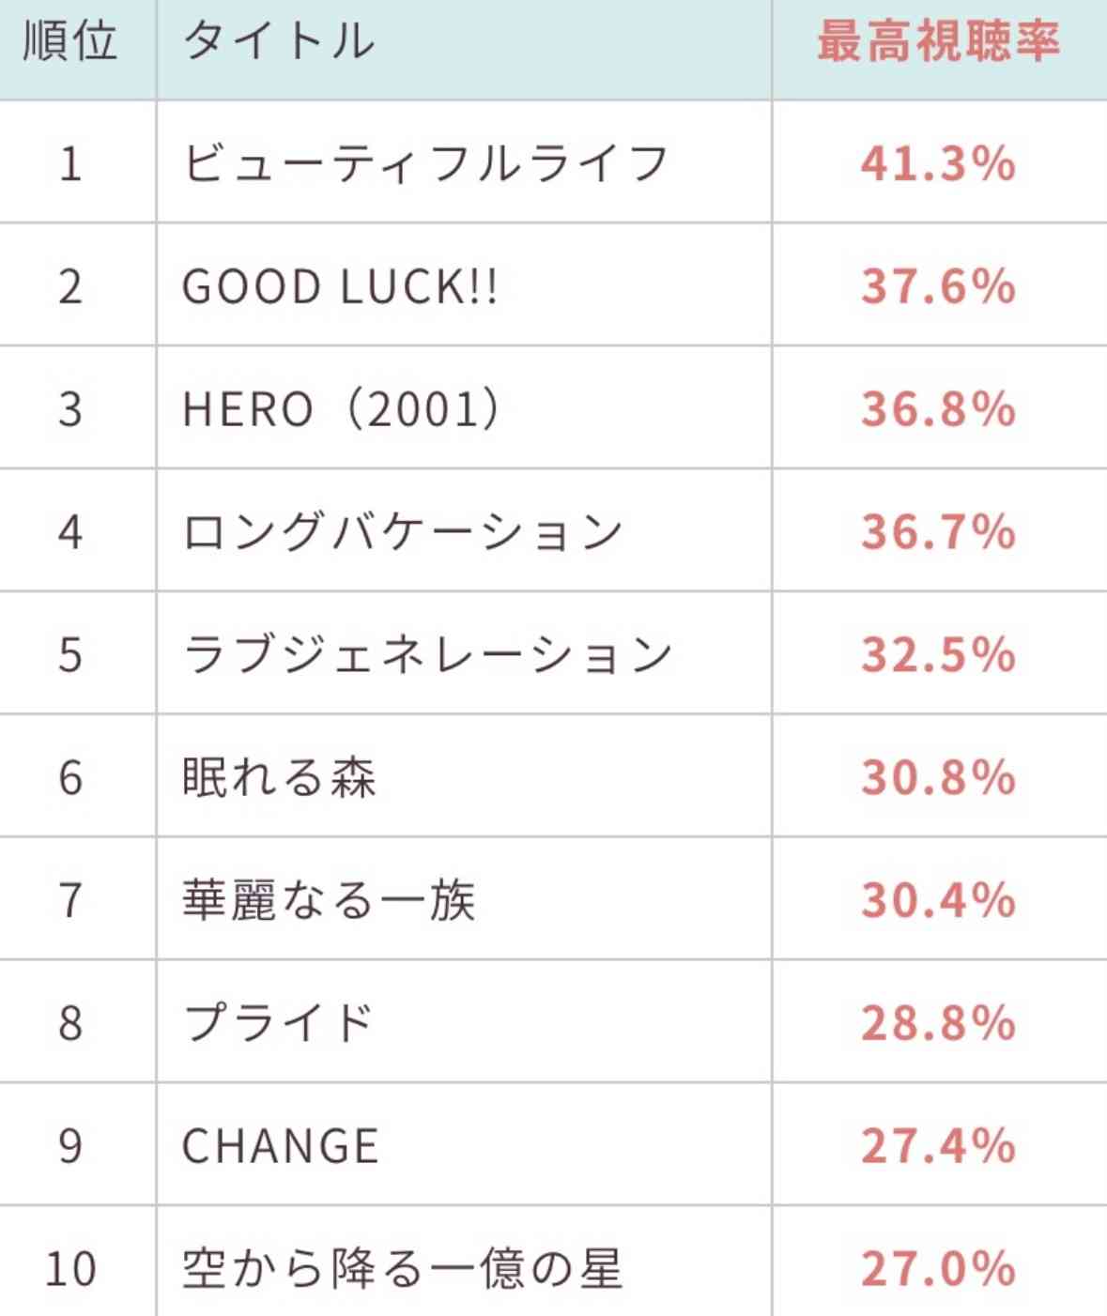This screenshot has width=1107, height=1316.
Task: Click the ロングバケーション title
Action: (x=403, y=532)
